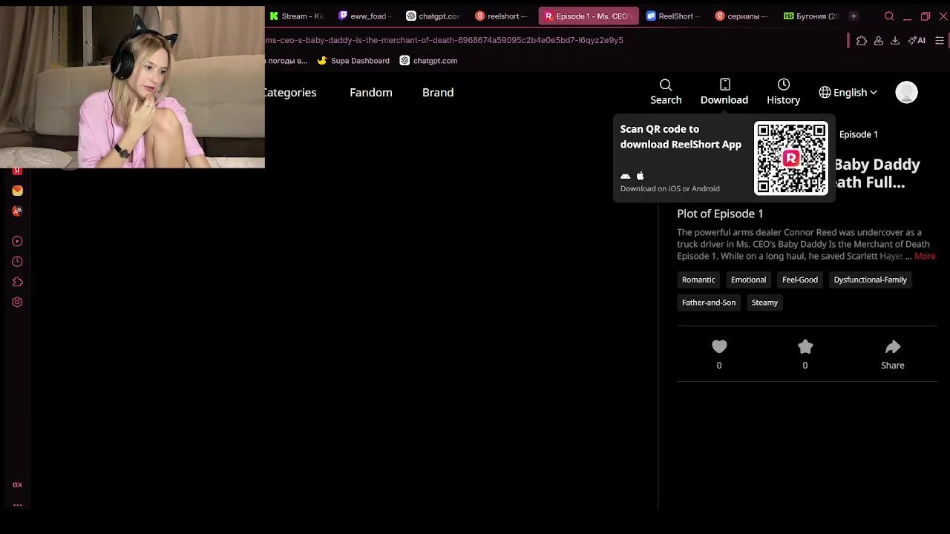950x534 pixels.
Task: Select the Dysfunctional-Family tag
Action: coord(870,280)
